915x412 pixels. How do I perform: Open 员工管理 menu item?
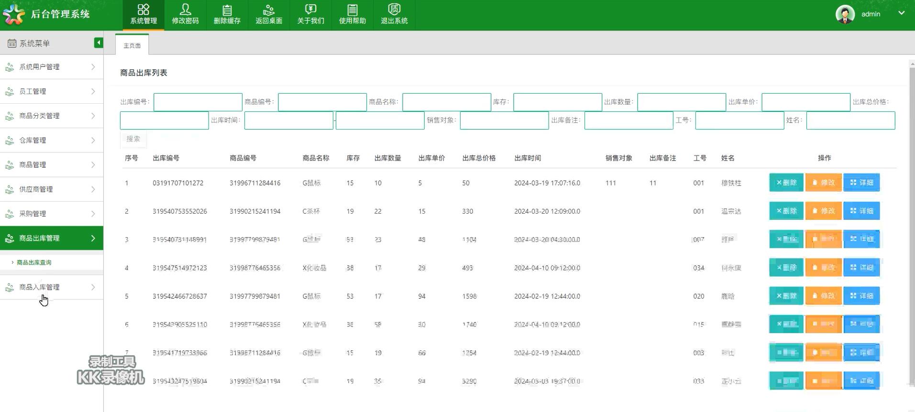52,91
